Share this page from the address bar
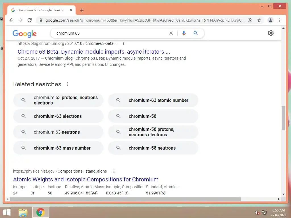This screenshot has height=218, width=291. 250,20
